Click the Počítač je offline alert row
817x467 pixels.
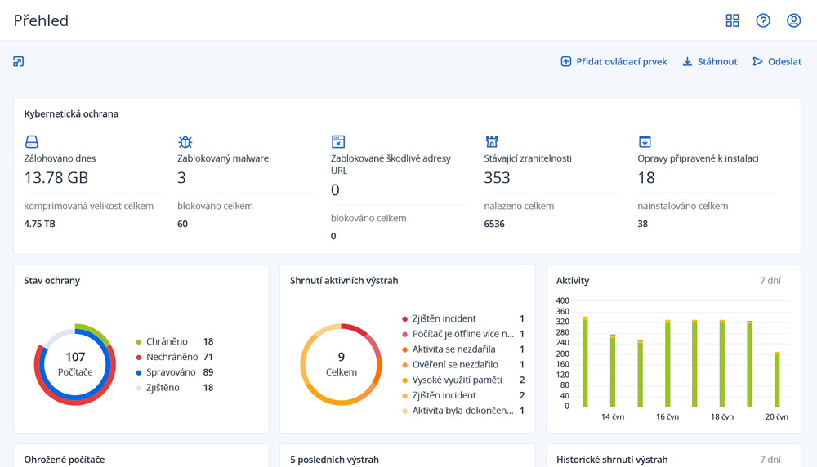[462, 334]
